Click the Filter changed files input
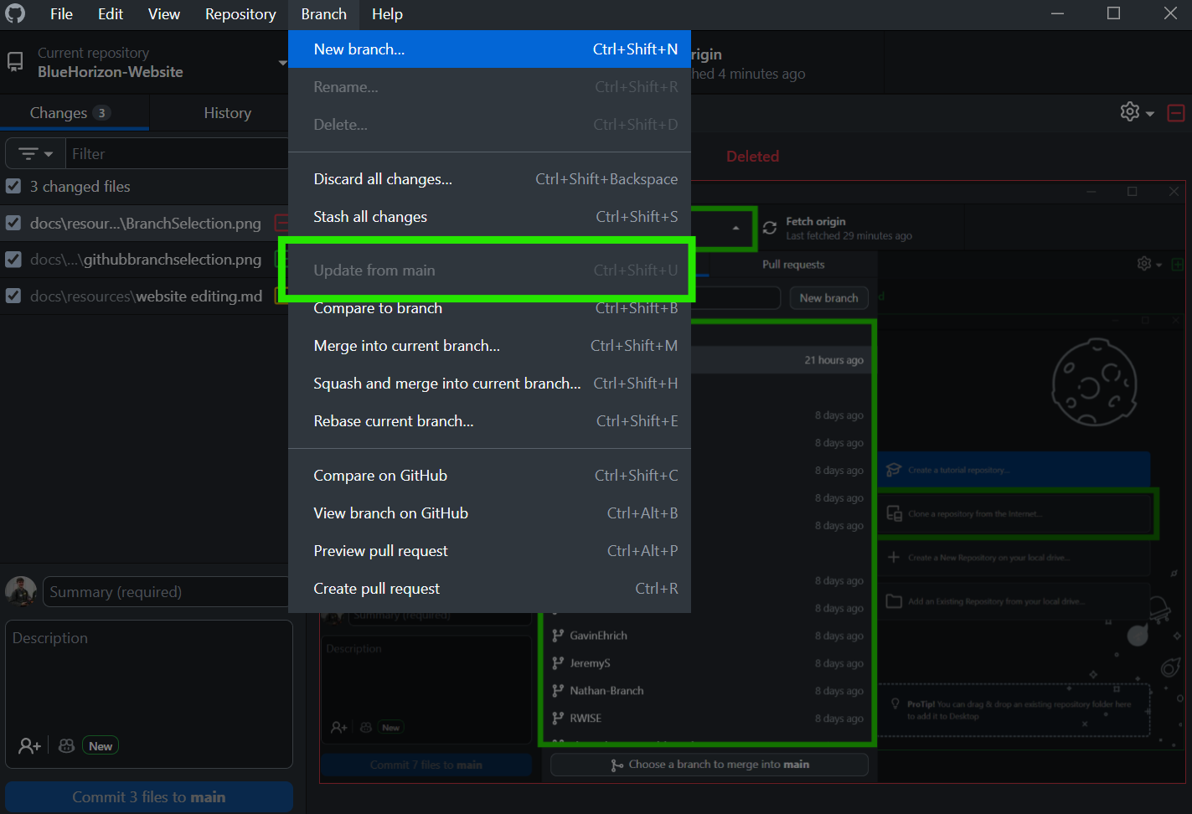This screenshot has height=814, width=1192. coord(178,154)
